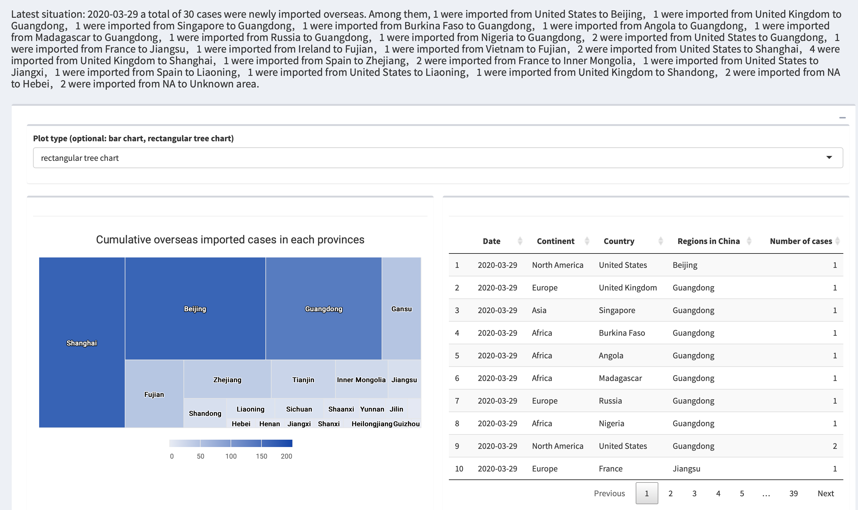Select the Beijing block in the treemap
Screen dimensions: 858x510
(x=195, y=308)
